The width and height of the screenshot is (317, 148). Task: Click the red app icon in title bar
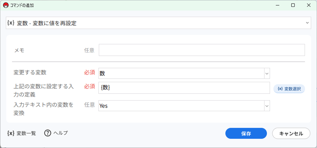click(x=6, y=5)
